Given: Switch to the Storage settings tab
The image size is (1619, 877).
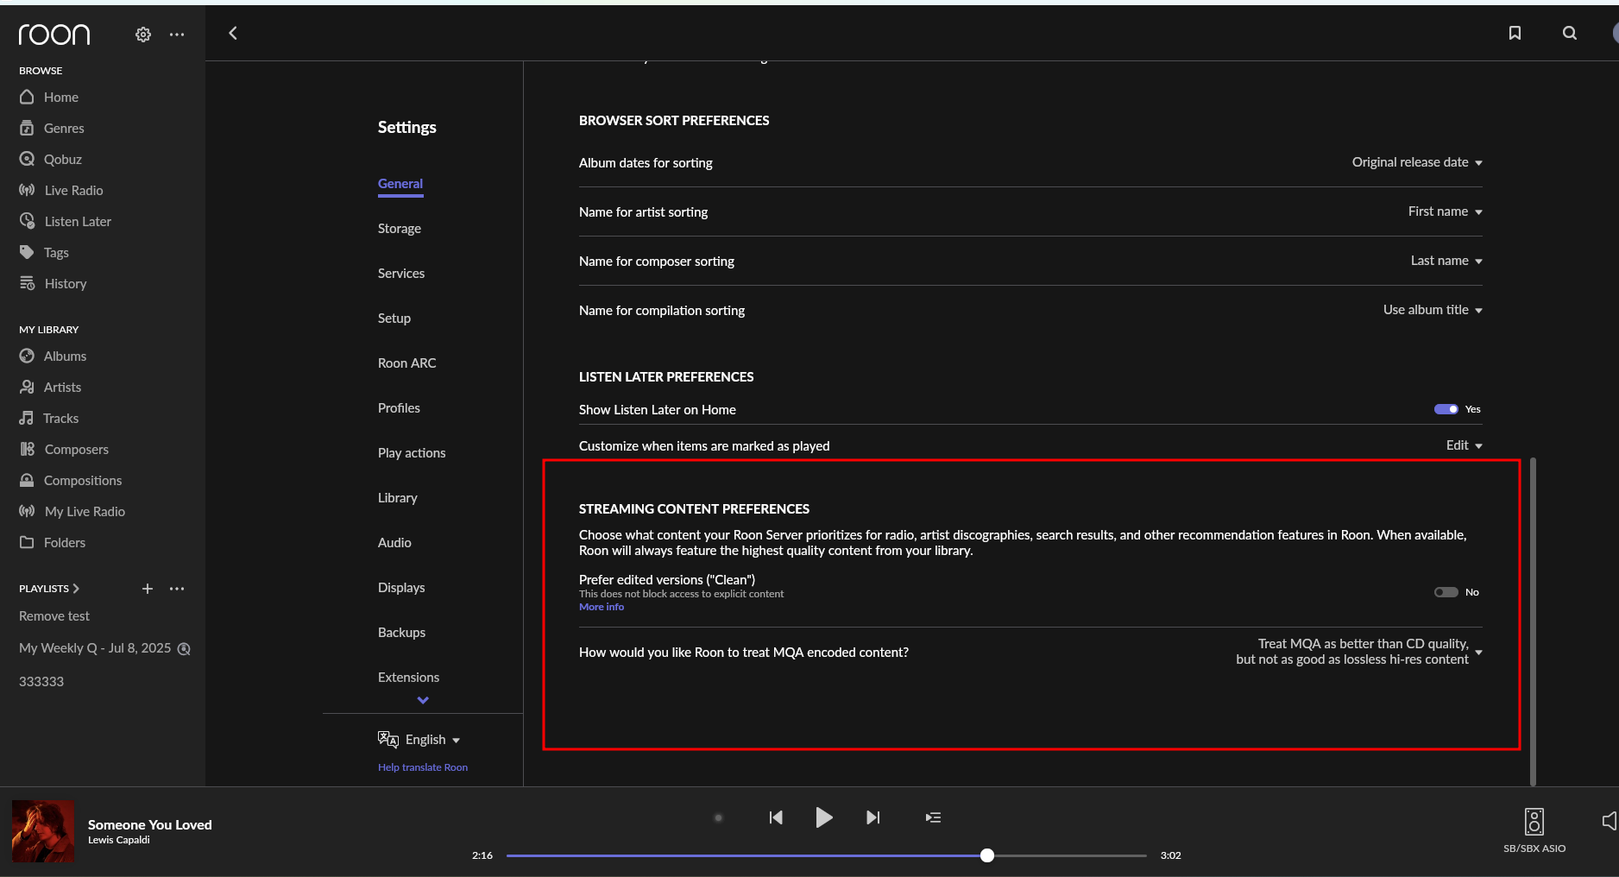Looking at the screenshot, I should coord(400,229).
